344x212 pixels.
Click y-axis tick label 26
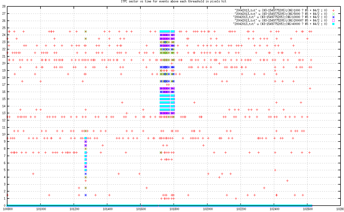click(x=4, y=21)
